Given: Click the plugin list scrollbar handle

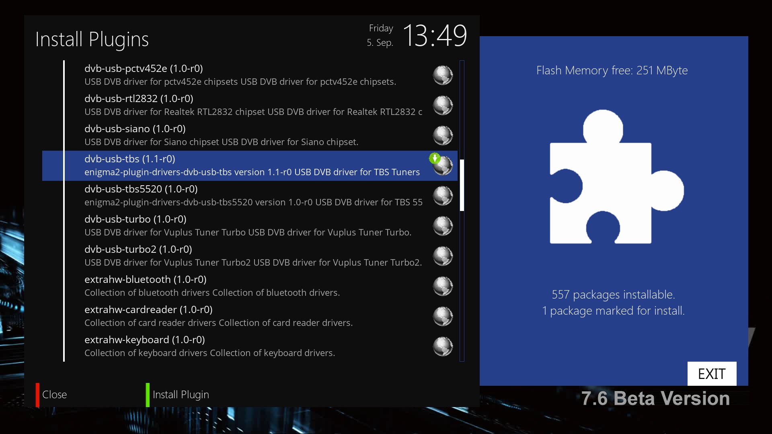Looking at the screenshot, I should [x=462, y=185].
